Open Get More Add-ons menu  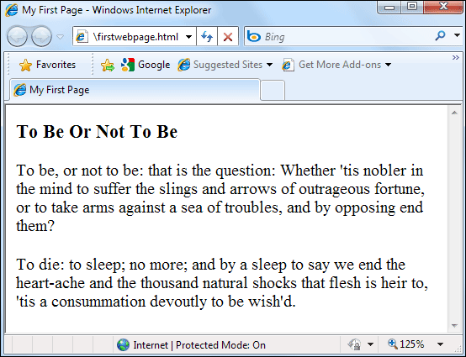coord(336,65)
